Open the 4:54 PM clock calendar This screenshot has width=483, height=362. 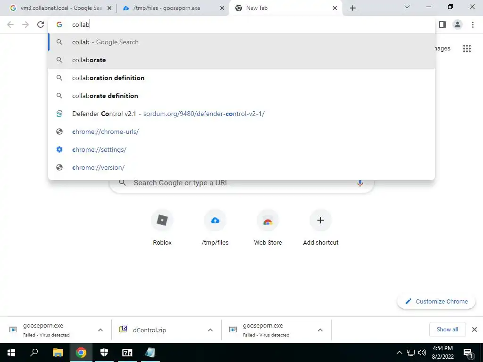[443, 353]
